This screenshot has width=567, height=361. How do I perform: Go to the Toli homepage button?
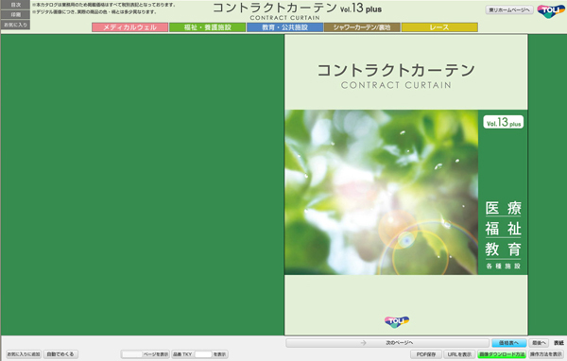point(509,10)
